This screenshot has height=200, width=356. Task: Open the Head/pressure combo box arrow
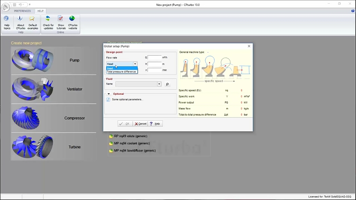[135, 64]
